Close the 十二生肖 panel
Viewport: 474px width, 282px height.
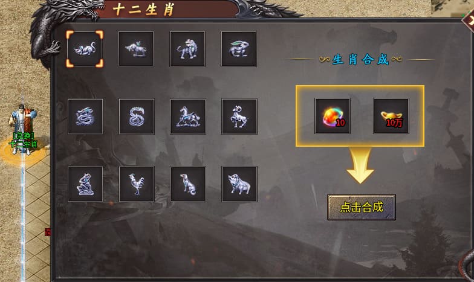coord(469,21)
